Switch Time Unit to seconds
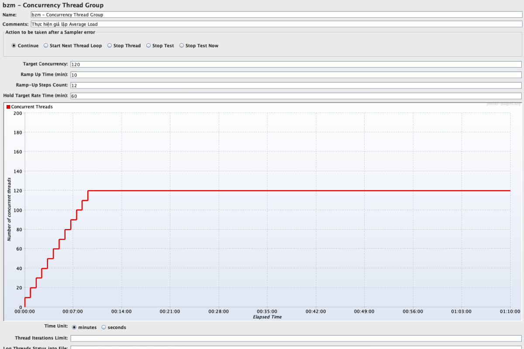 (x=104, y=327)
